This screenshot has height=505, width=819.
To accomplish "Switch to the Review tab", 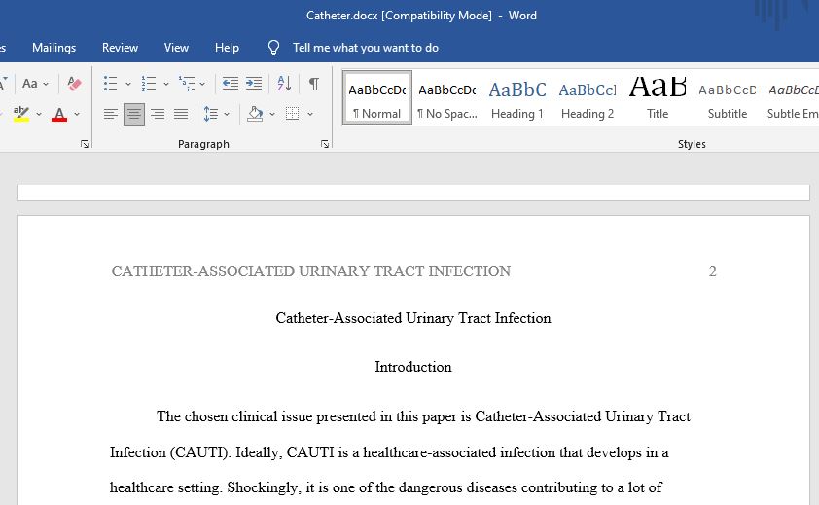I will coord(120,48).
